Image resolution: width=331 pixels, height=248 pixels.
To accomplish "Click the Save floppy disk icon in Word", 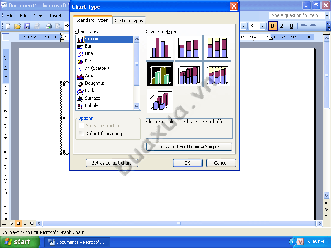I will [x=27, y=26].
